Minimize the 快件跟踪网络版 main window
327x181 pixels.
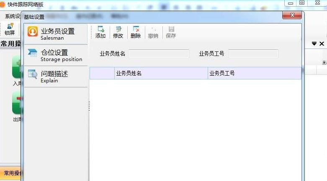[x=290, y=3]
